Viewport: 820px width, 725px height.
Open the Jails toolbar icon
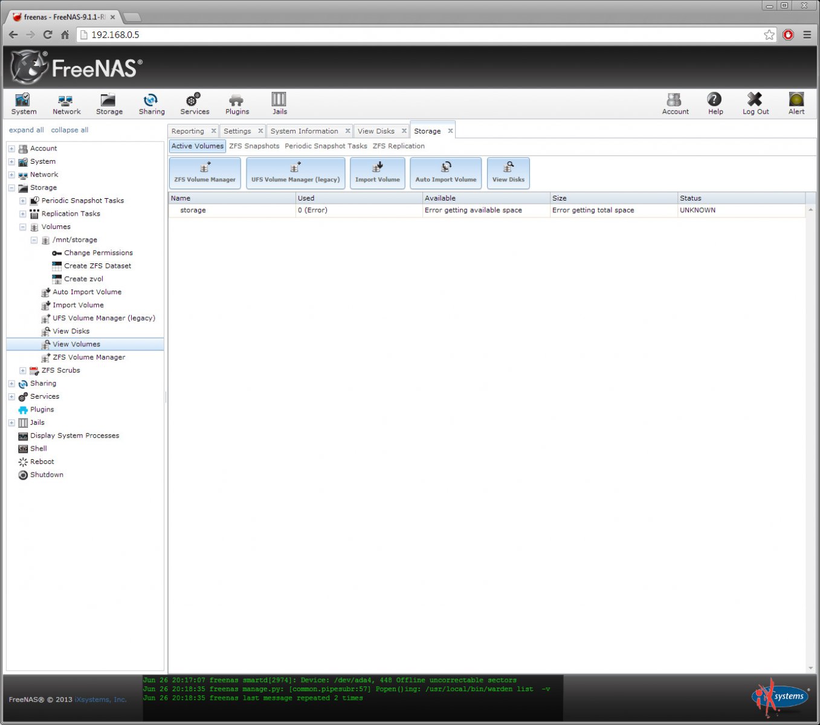pos(279,103)
